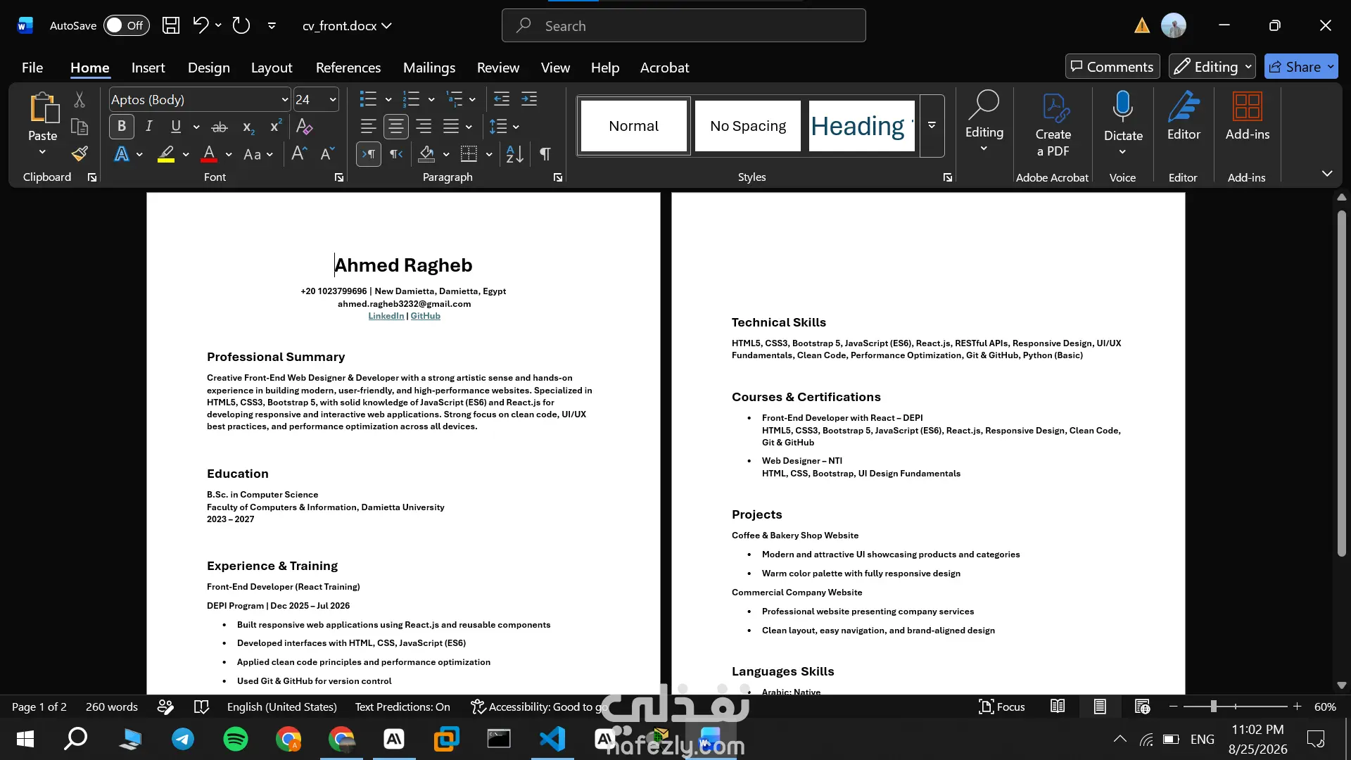Switch to the References tab
Viewport: 1351px width, 760px height.
348,68
